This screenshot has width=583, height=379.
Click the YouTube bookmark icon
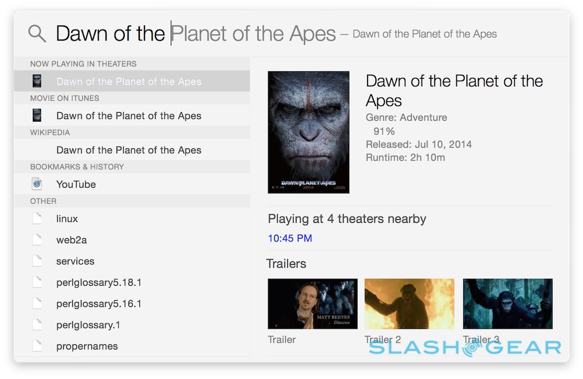coord(37,184)
